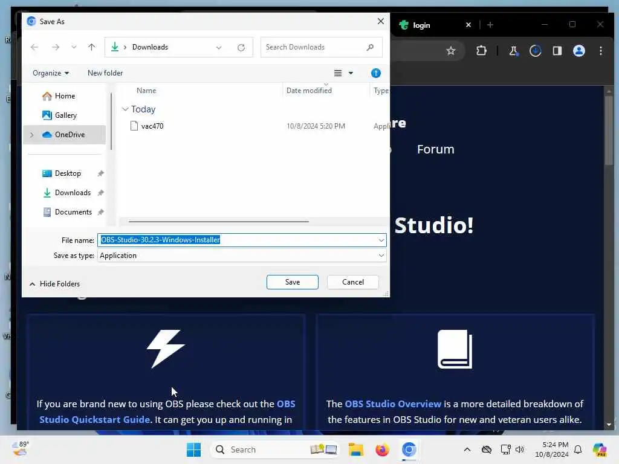The image size is (619, 464).
Task: Click pin icon next to Desktop
Action: [x=101, y=173]
